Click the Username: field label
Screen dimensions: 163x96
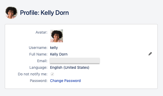(38, 48)
